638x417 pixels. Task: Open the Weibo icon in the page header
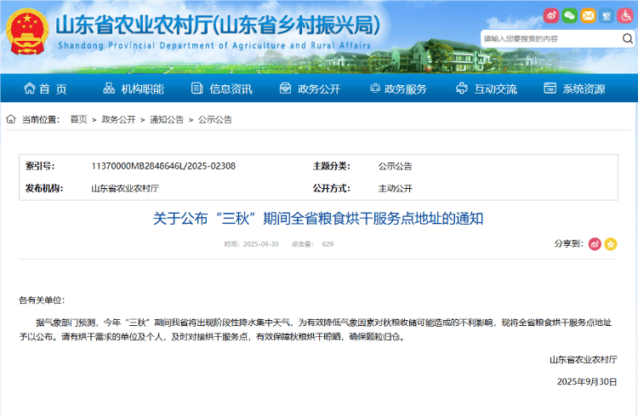tap(551, 15)
